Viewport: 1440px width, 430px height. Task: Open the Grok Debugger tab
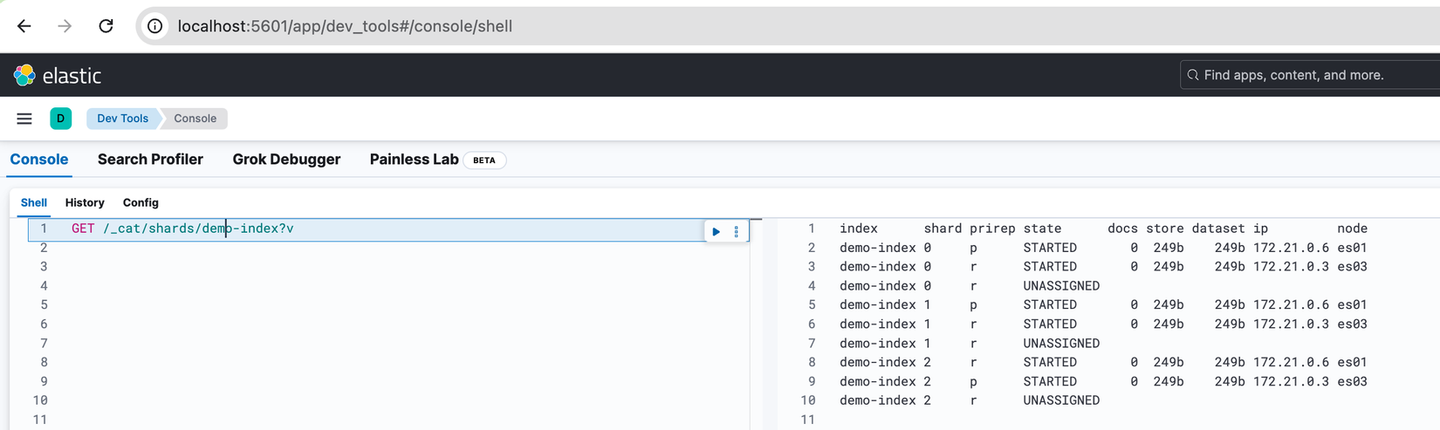(x=286, y=160)
